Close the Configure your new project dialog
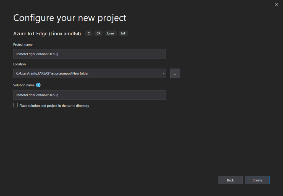283x196 pixels. (276, 4)
